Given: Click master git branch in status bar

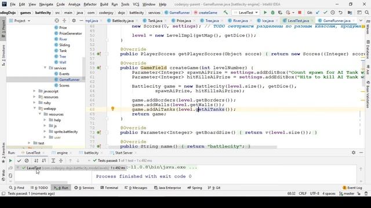Looking at the screenshot, I should [347, 194].
